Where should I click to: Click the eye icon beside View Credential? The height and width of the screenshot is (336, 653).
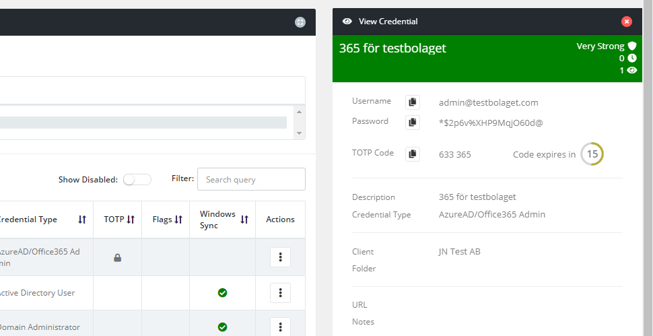[x=347, y=22]
